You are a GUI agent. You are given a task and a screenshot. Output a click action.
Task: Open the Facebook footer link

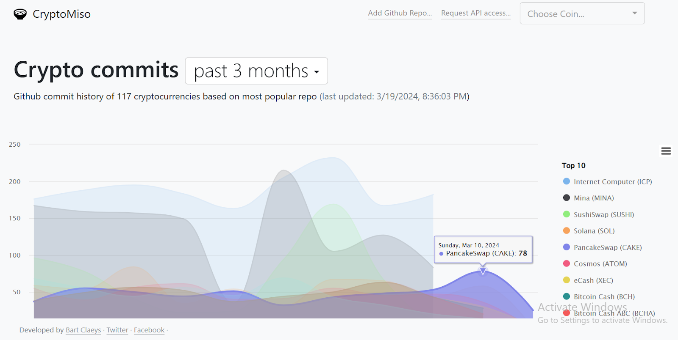pos(149,330)
